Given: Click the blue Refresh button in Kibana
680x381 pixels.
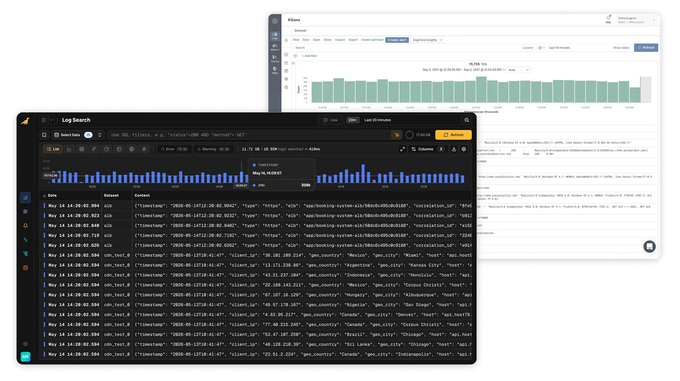Looking at the screenshot, I should pos(646,48).
